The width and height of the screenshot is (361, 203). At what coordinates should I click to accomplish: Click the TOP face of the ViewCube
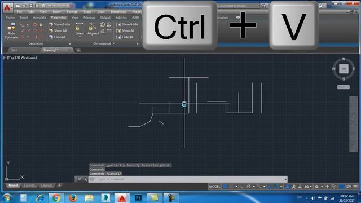click(344, 69)
